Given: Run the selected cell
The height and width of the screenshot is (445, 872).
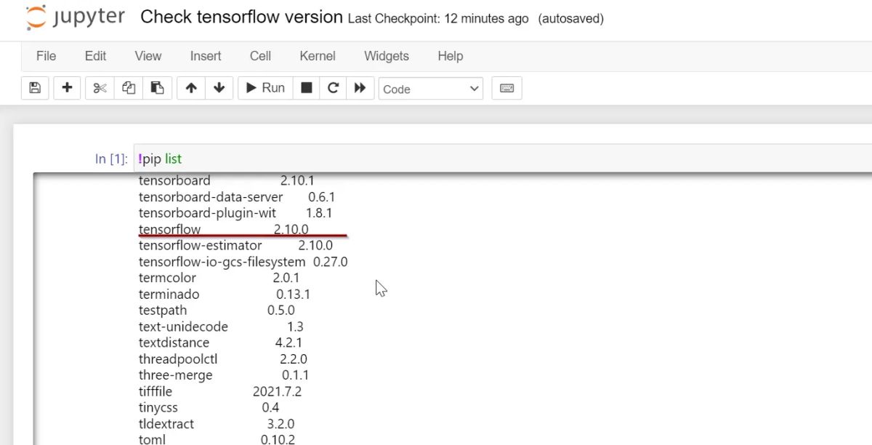Looking at the screenshot, I should click(265, 88).
